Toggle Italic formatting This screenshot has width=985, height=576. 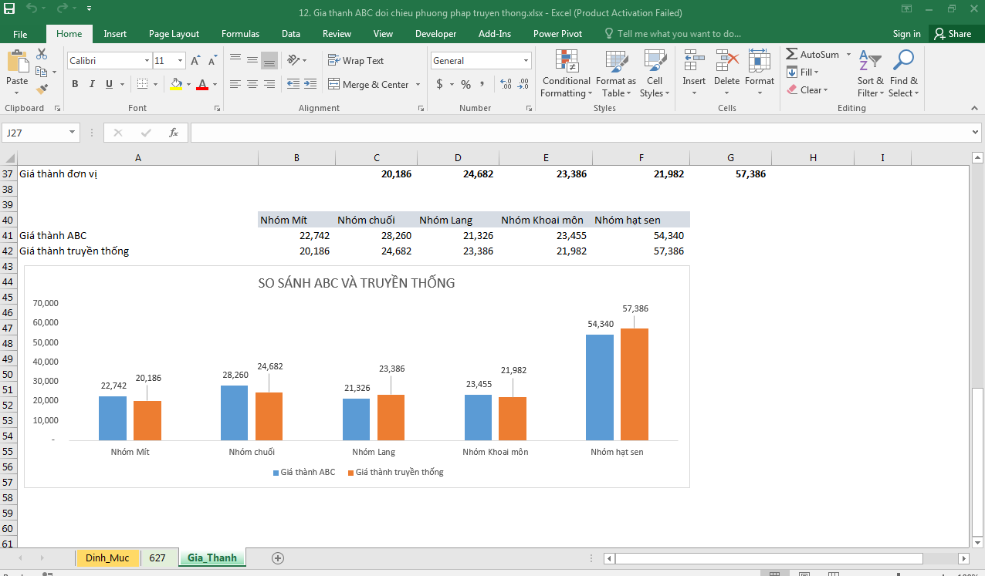coord(92,84)
